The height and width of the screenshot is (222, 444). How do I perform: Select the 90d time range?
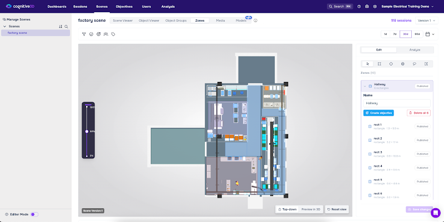pyautogui.click(x=417, y=34)
